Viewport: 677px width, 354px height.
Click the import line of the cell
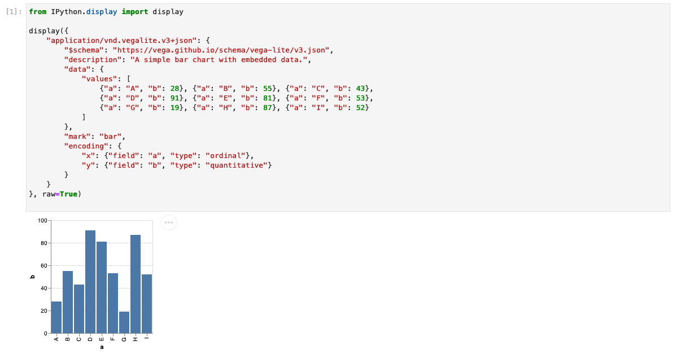pos(106,12)
